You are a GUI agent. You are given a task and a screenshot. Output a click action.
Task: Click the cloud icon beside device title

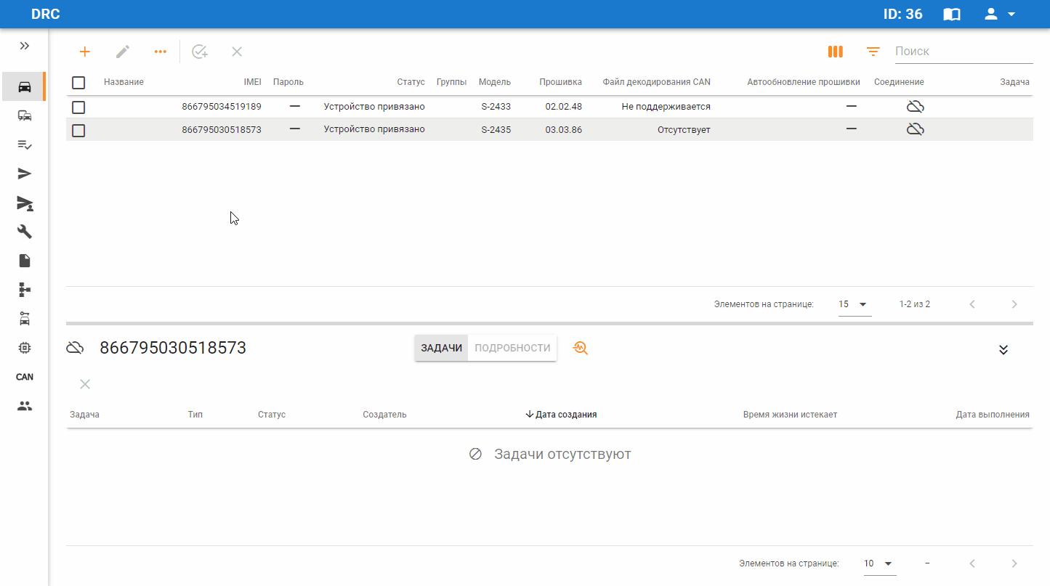75,348
